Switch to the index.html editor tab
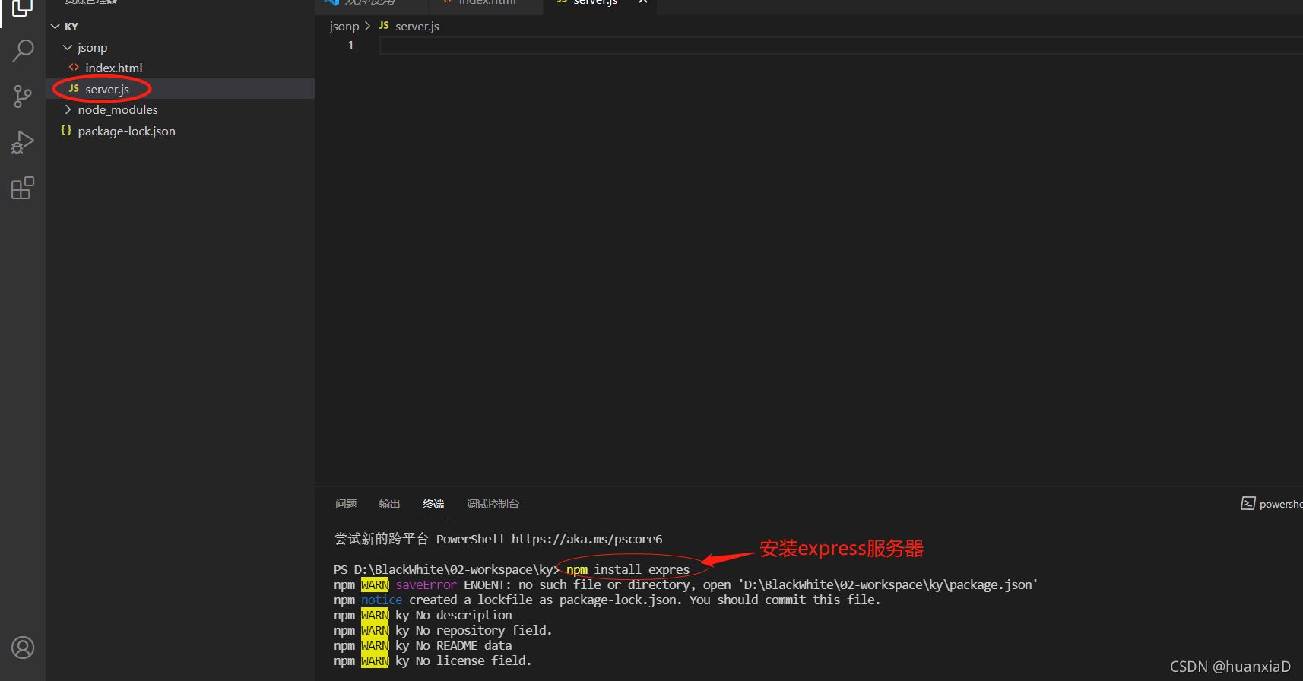Viewport: 1303px width, 681px height. coord(487,2)
